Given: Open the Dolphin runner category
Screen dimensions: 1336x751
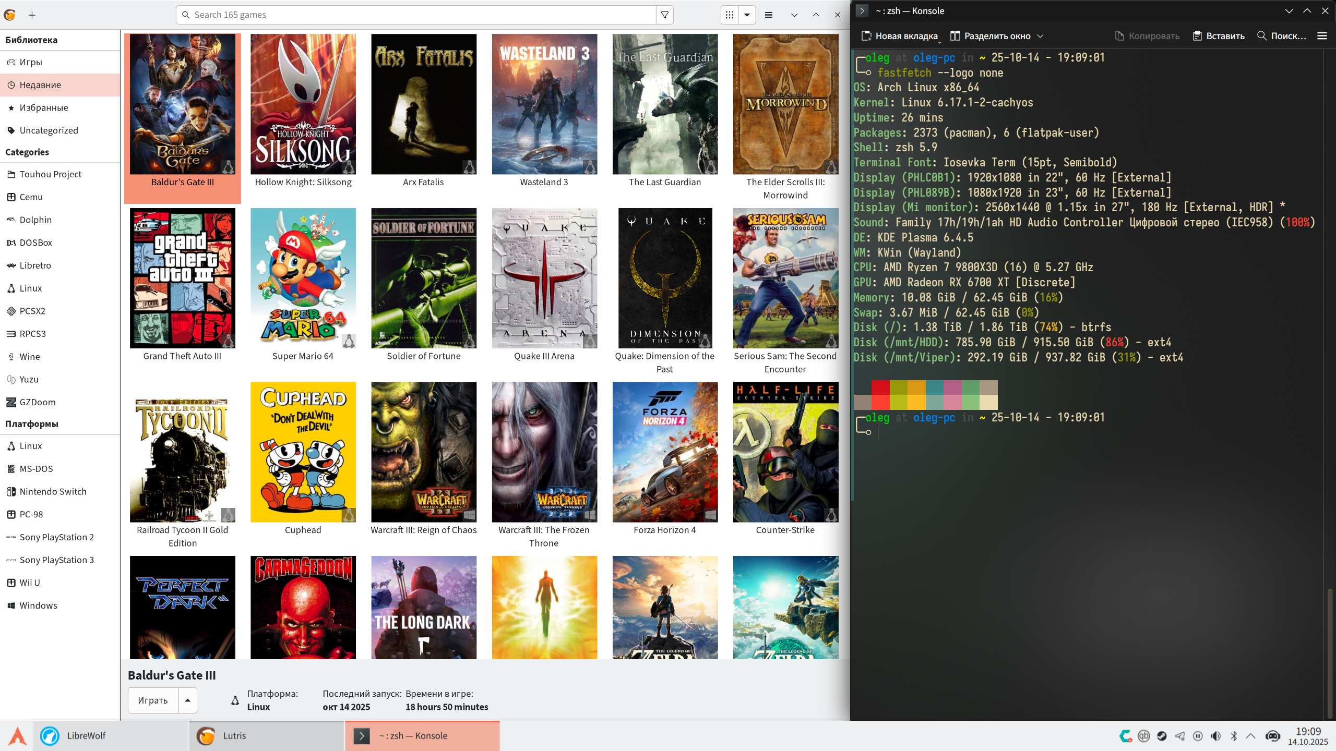Looking at the screenshot, I should [35, 220].
